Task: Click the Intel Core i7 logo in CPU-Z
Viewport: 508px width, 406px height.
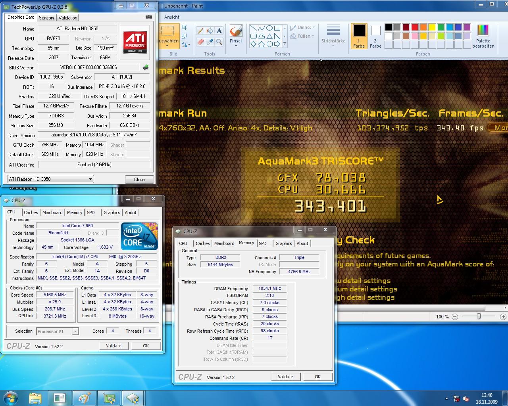Action: (139, 236)
